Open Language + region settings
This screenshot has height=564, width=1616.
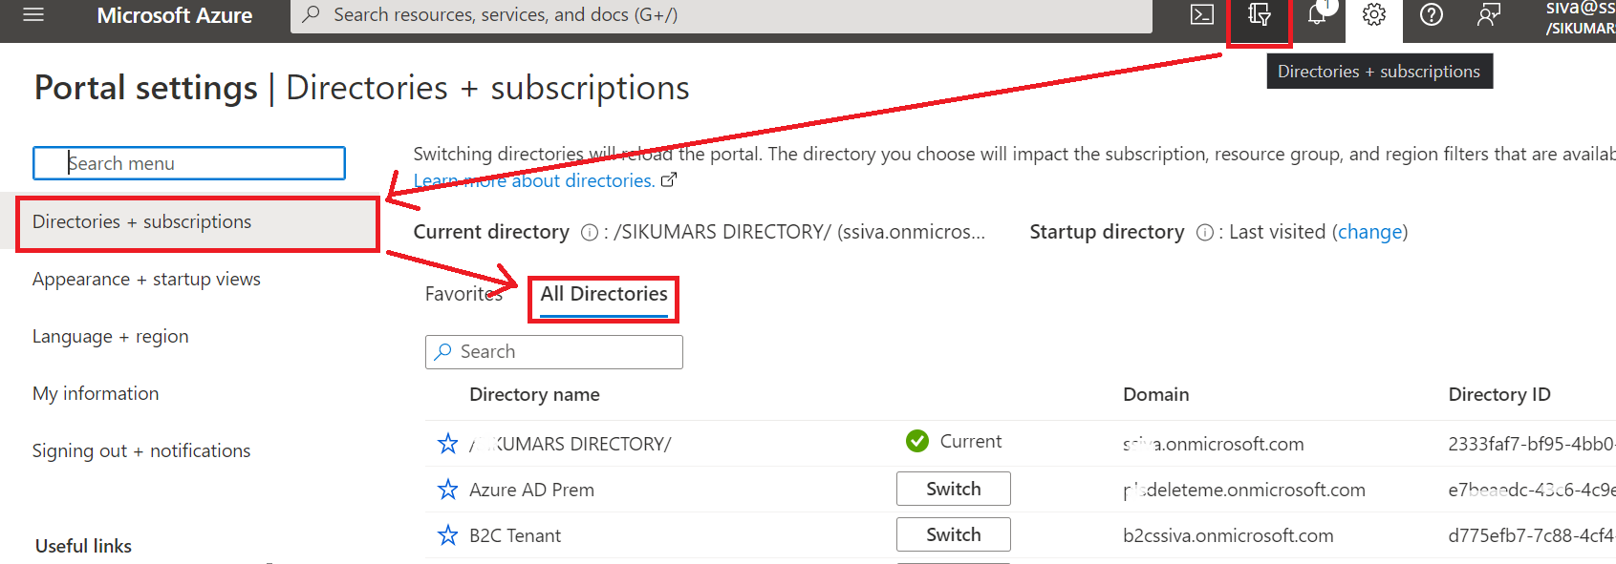tap(111, 337)
